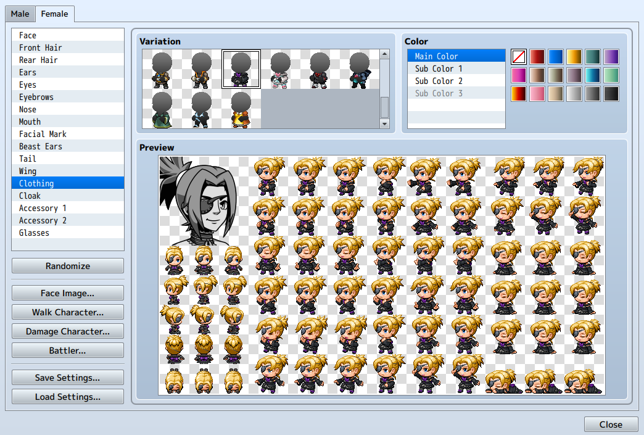Close the character generator dialog
This screenshot has height=435, width=644.
click(x=611, y=425)
